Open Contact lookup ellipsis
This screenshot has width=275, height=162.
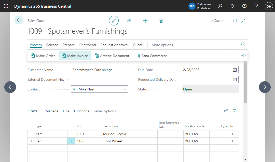[x=124, y=89]
